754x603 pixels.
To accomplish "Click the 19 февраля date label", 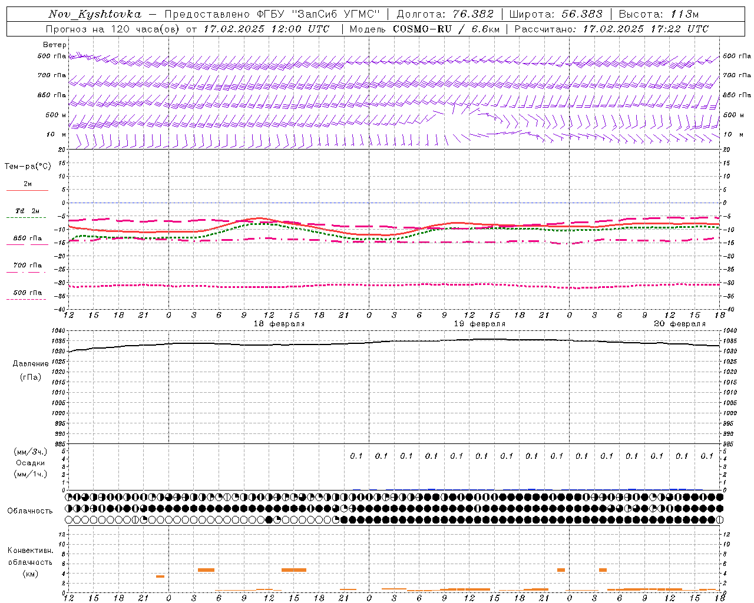I will point(479,324).
